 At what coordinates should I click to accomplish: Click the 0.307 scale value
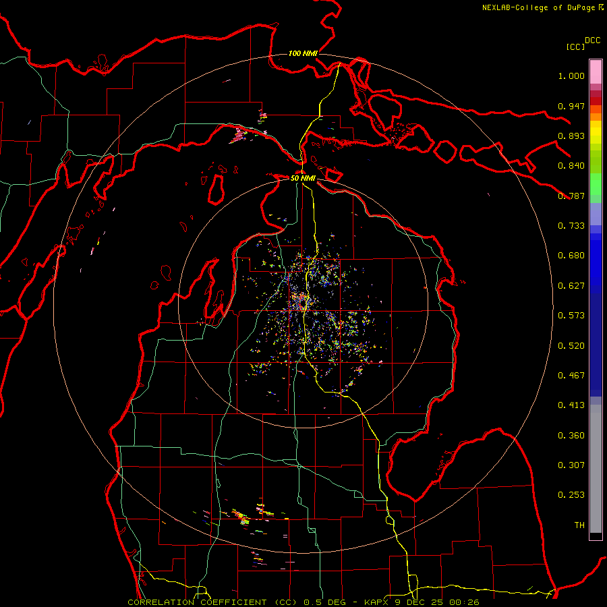pyautogui.click(x=571, y=465)
